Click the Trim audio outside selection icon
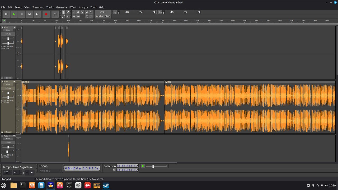 (74, 16)
